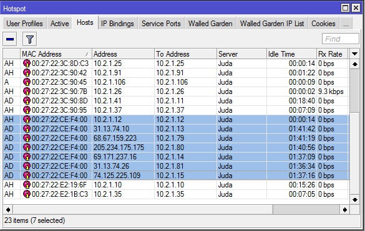This screenshot has height=231, width=365.
Task: Click idle time value 00:18:40
Action: pos(302,101)
